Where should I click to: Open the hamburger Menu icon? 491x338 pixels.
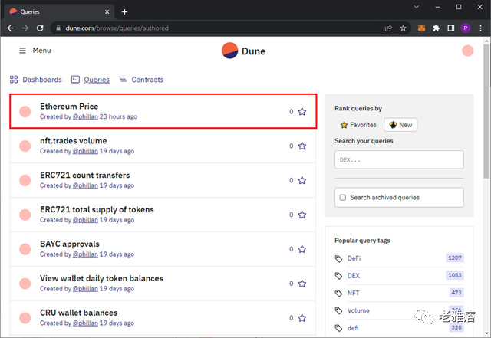coord(22,51)
